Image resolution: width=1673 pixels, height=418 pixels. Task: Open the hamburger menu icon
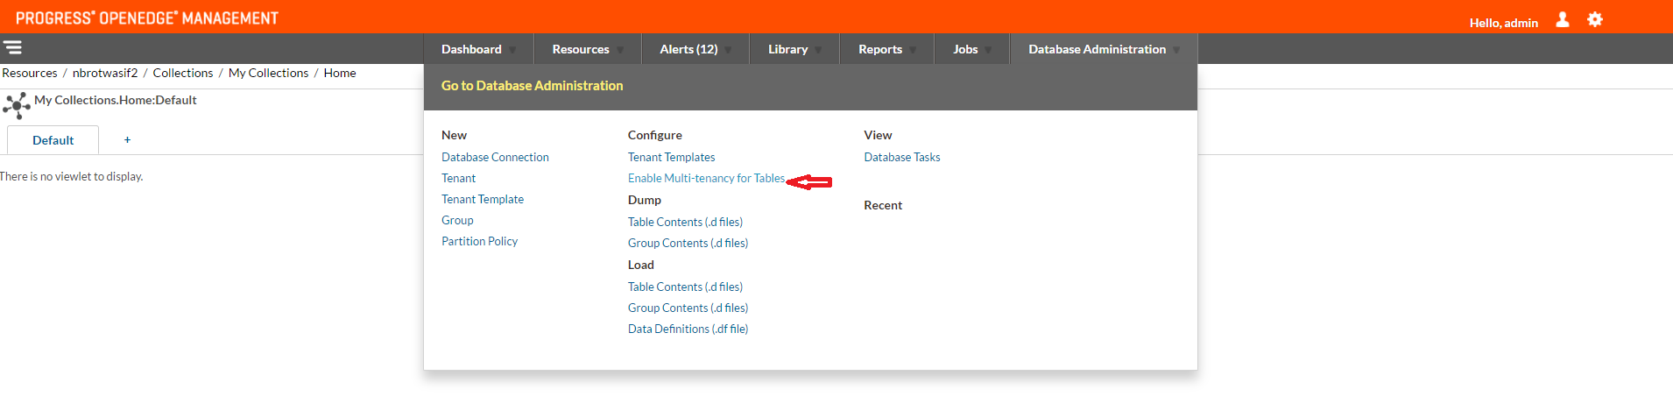pyautogui.click(x=13, y=47)
